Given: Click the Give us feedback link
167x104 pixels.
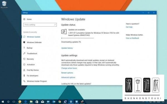Looking at the screenshot, I should [132, 38].
